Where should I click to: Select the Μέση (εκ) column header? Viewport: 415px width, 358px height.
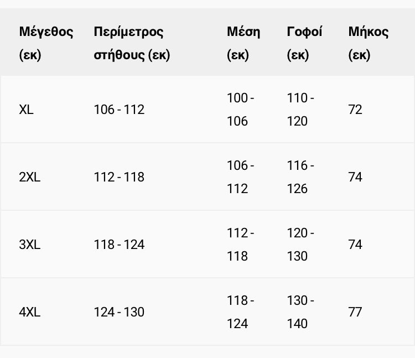243,43
